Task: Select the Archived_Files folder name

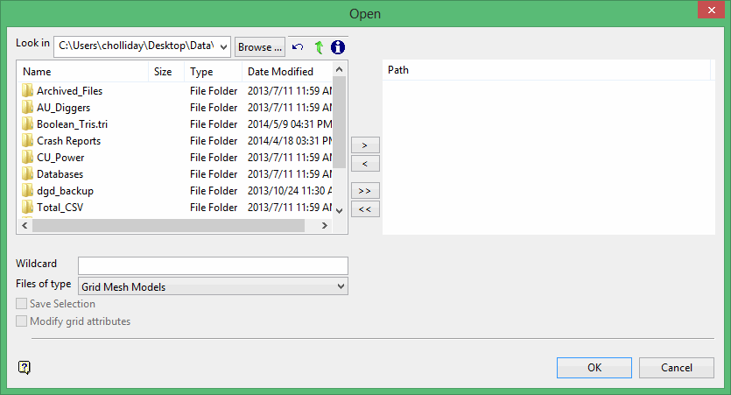Action: (69, 91)
